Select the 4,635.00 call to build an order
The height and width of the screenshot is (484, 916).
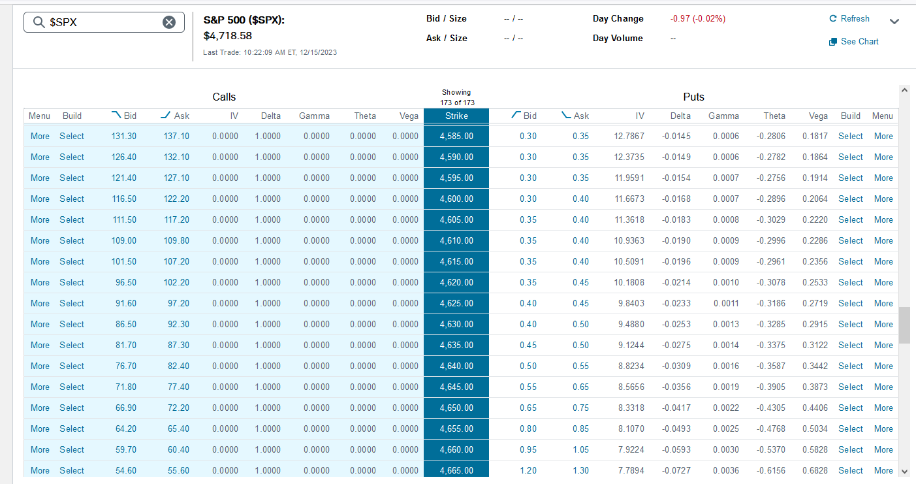coord(71,345)
